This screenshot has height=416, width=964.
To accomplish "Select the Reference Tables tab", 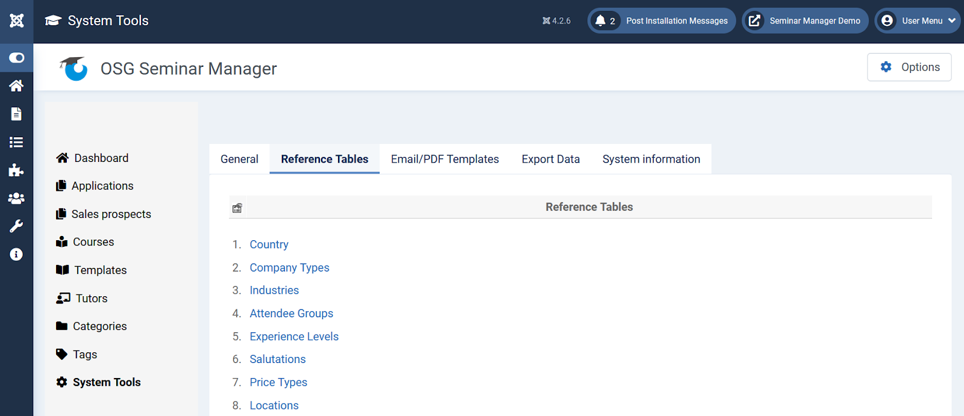I will (x=324, y=159).
